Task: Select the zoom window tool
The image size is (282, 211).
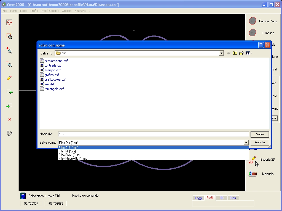Action: point(9,36)
